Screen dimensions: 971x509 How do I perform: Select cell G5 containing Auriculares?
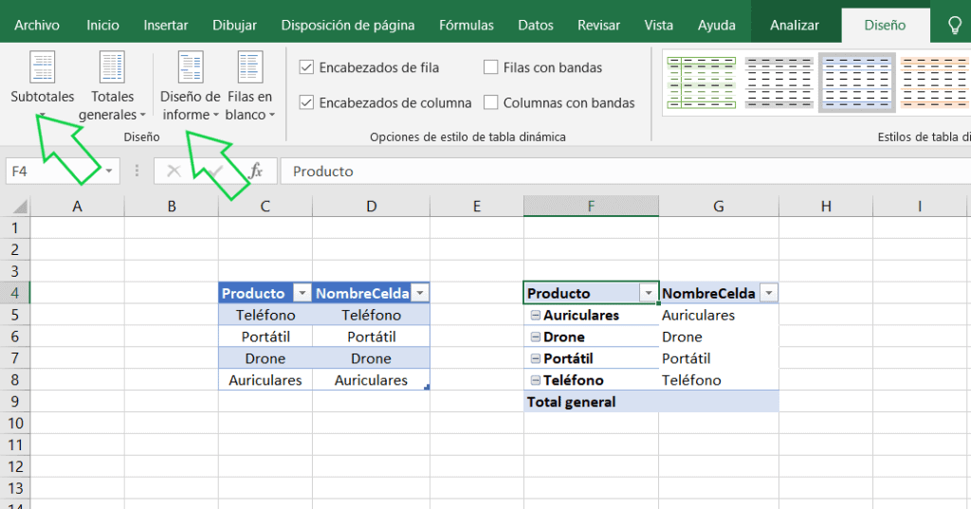coord(719,315)
